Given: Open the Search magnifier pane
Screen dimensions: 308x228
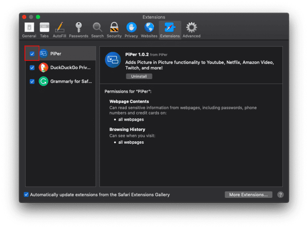Looking at the screenshot, I should pyautogui.click(x=97, y=30).
